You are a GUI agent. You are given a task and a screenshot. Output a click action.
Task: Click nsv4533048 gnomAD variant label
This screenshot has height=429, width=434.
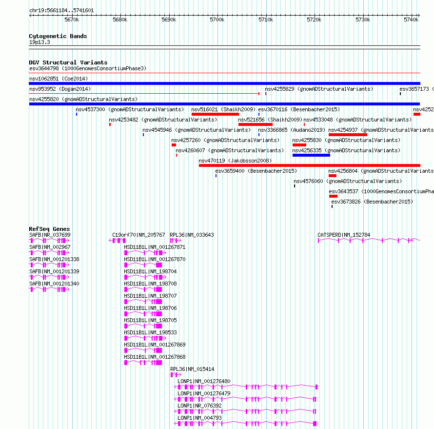(357, 120)
